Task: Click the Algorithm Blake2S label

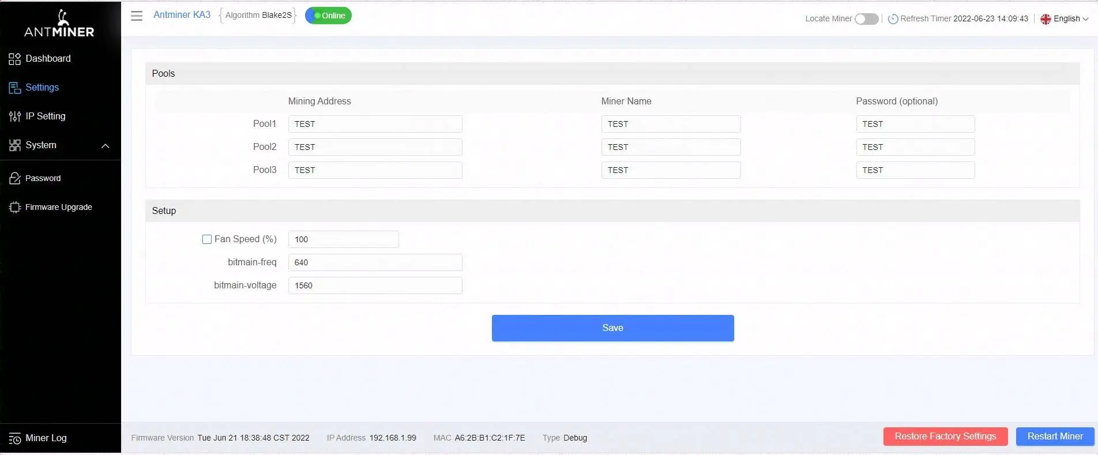Action: click(258, 16)
